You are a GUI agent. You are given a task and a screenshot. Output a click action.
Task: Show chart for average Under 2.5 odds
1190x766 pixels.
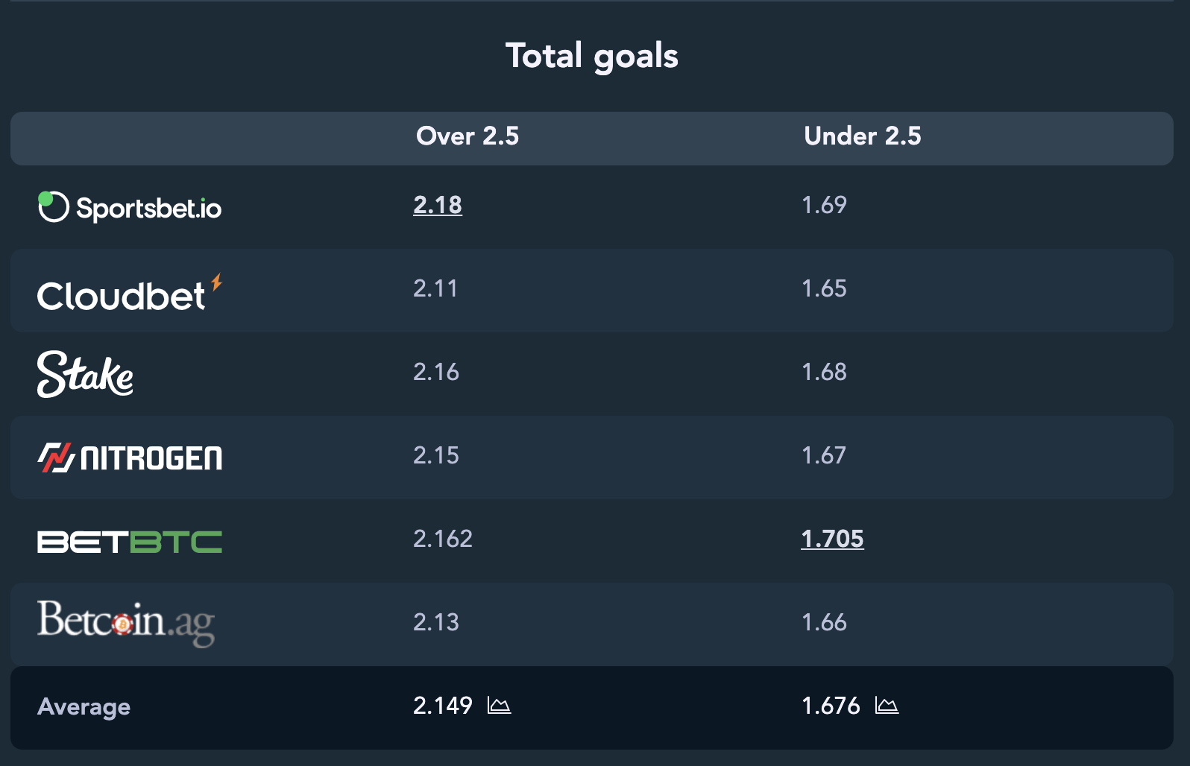coord(887,705)
